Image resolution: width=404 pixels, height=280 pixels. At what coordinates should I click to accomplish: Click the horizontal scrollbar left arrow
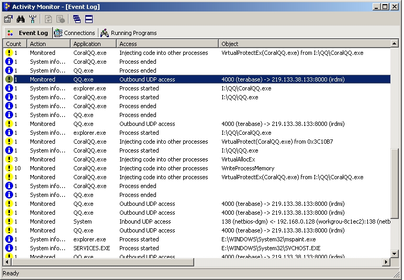tap(7, 262)
